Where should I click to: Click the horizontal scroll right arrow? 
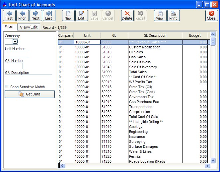[x=207, y=166]
